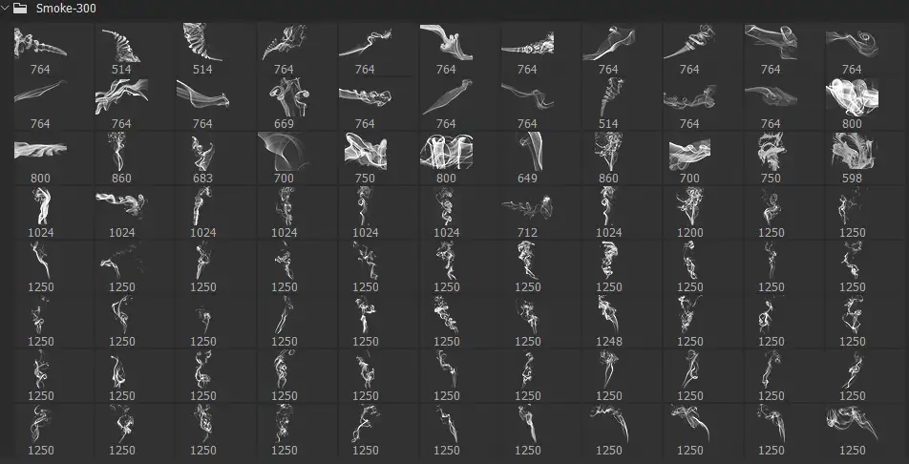Viewport: 909px width, 464px height.
Task: Choose the 860 brush next to 683 brush
Action: pos(122,158)
